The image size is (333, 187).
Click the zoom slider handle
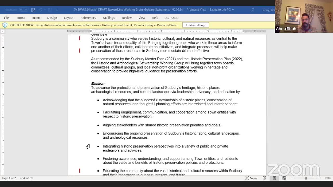coord(306,178)
